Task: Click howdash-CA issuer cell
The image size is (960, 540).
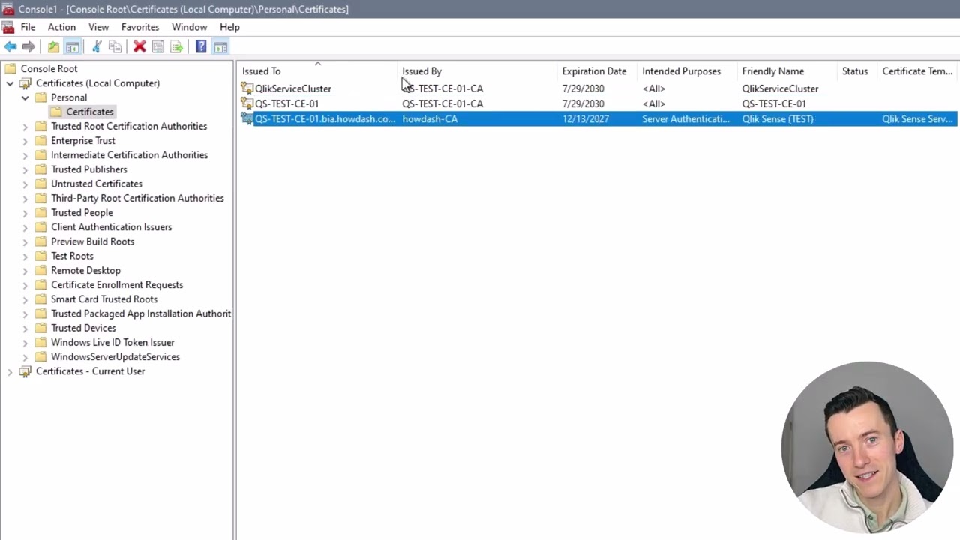Action: tap(430, 119)
